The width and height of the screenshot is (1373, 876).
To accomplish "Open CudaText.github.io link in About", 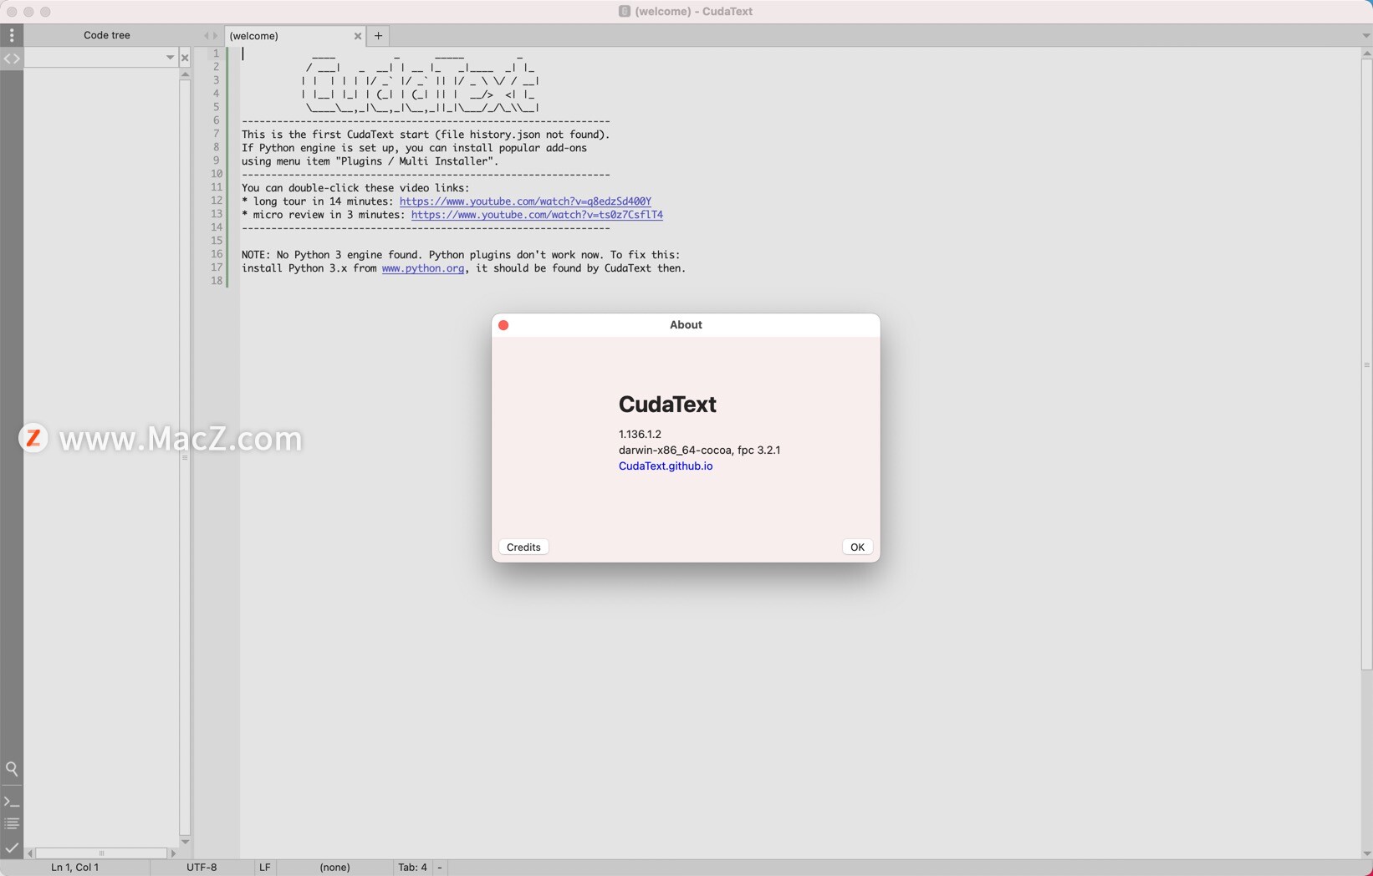I will 666,466.
